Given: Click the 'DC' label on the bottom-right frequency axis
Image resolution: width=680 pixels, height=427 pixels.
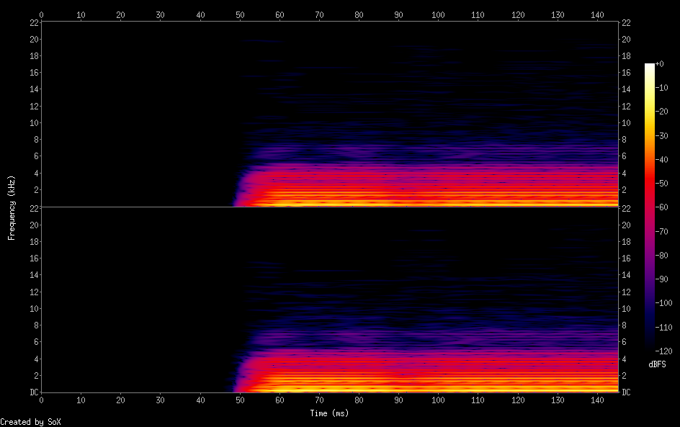Looking at the screenshot, I should click(x=627, y=392).
